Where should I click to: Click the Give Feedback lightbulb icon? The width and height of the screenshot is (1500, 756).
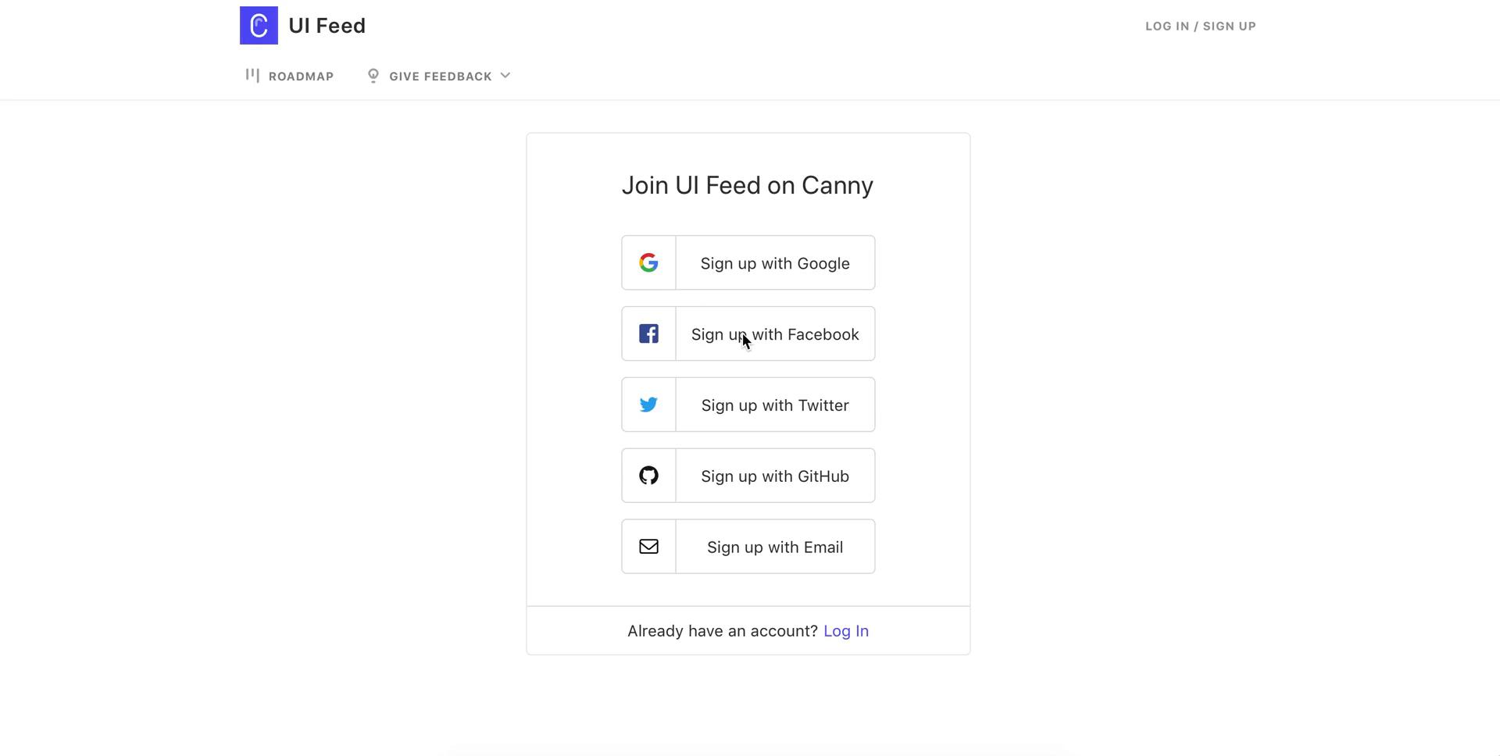coord(373,75)
